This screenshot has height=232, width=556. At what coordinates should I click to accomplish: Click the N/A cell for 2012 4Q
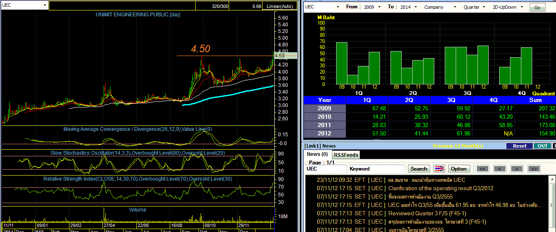[x=494, y=133]
